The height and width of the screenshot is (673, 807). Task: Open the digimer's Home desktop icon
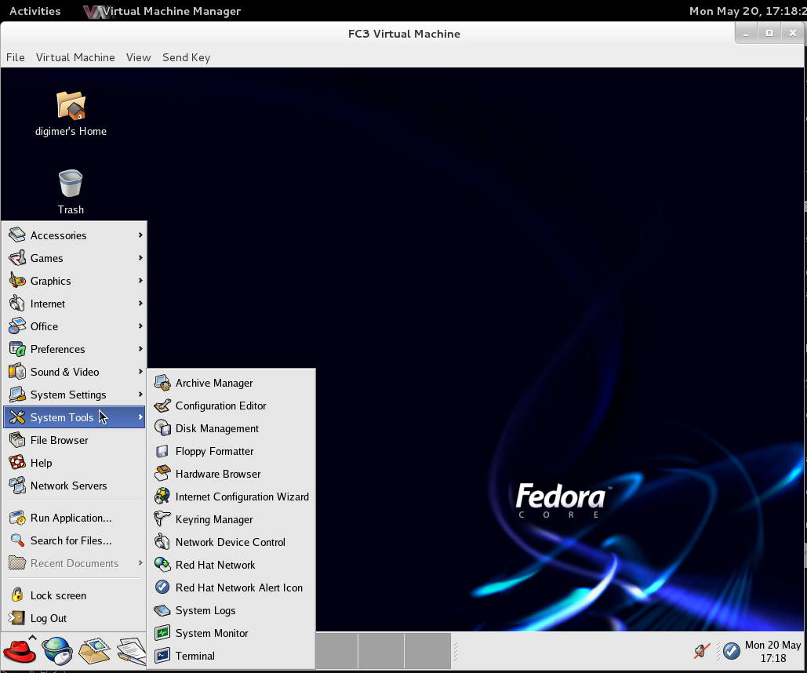[71, 113]
